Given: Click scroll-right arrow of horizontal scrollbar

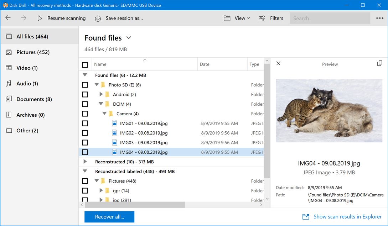Looking at the screenshot, I should tap(261, 205).
